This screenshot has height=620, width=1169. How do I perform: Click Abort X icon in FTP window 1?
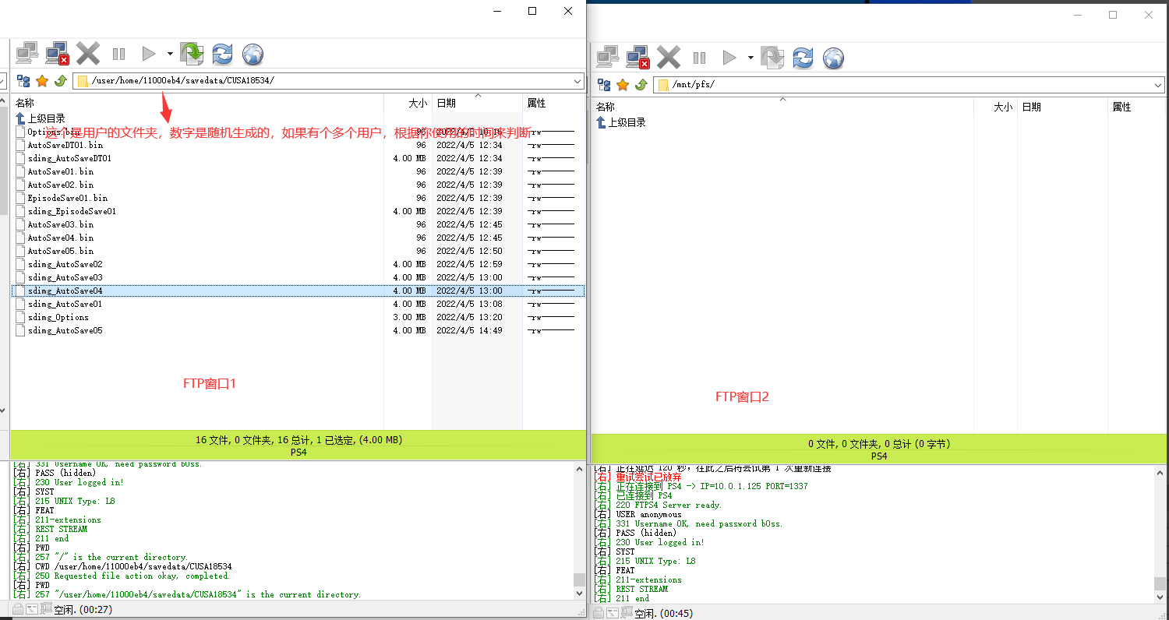88,54
